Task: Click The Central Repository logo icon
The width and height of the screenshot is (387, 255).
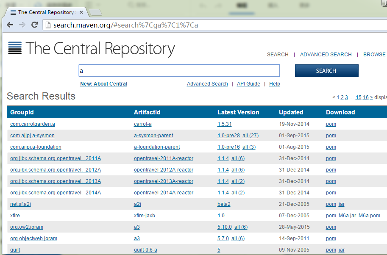Action: [x=15, y=48]
